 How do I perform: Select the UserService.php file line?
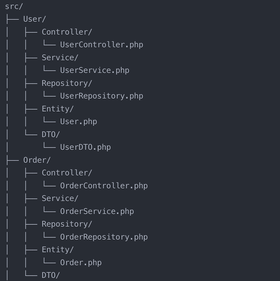click(x=95, y=70)
